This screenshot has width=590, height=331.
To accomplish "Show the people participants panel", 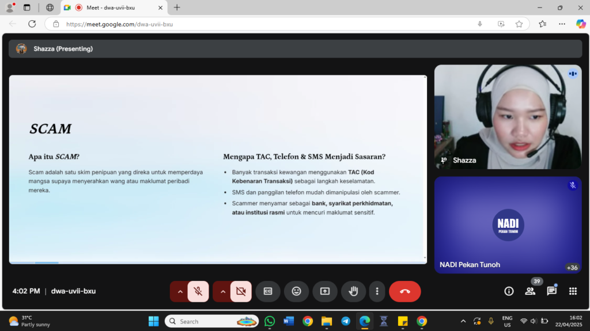I will pos(530,291).
